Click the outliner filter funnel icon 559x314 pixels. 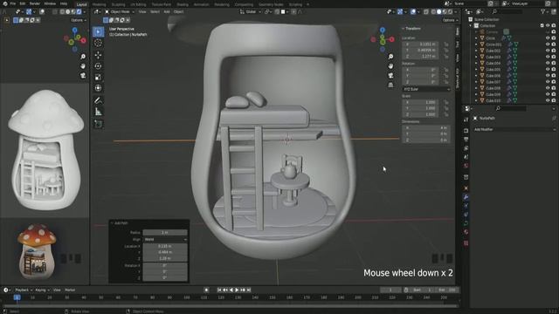click(x=543, y=11)
